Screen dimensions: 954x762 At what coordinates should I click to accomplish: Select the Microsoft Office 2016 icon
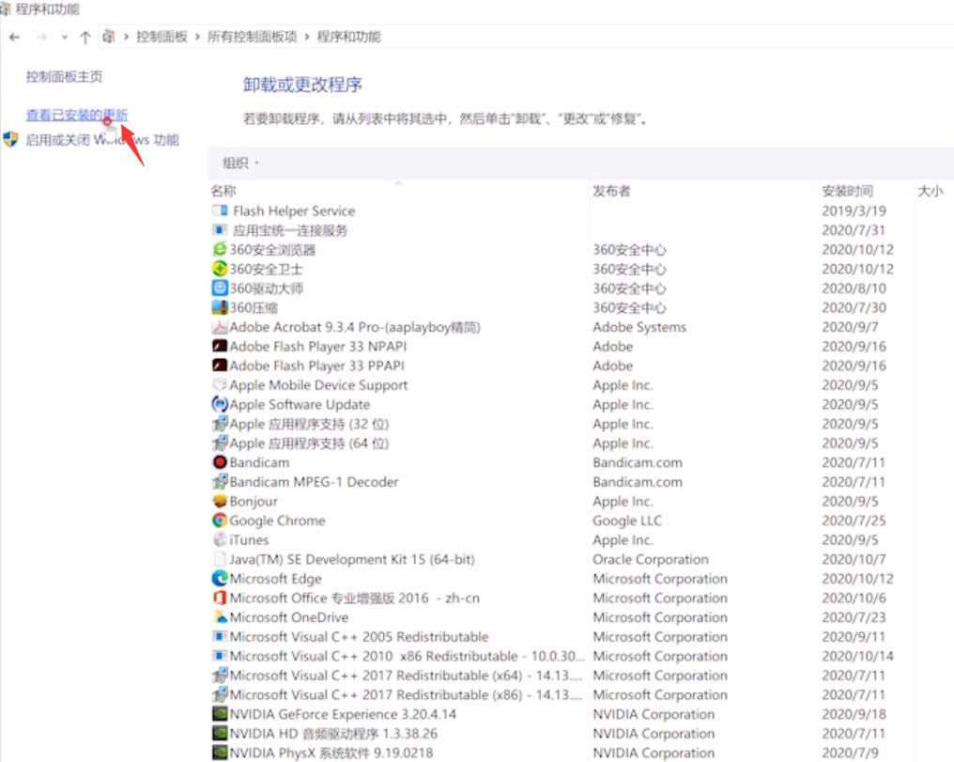click(219, 598)
